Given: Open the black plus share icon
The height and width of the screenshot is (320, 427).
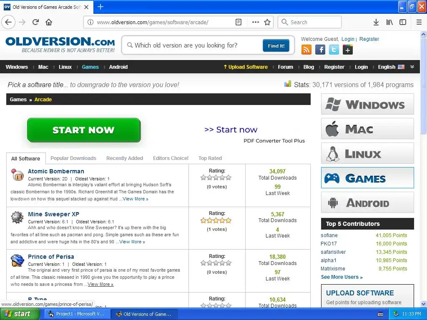Looking at the screenshot, I should 348,50.
